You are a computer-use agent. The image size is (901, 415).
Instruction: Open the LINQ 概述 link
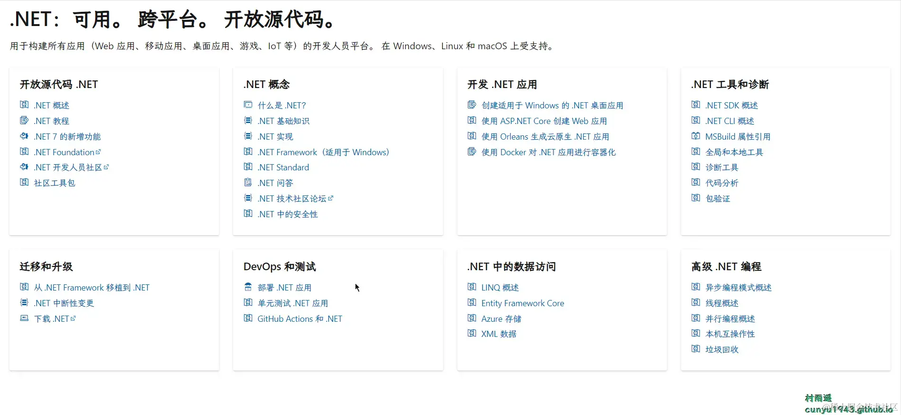500,287
